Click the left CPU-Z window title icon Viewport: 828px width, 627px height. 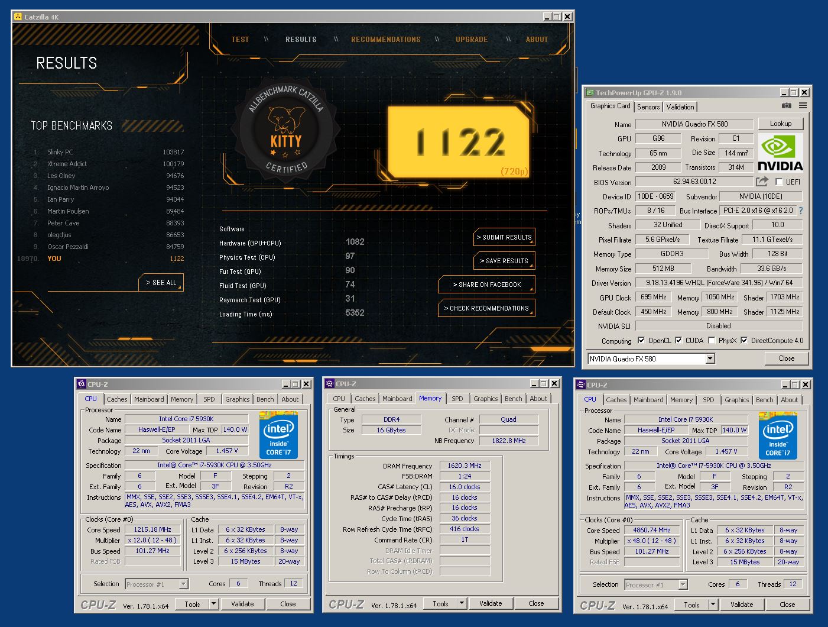(82, 384)
